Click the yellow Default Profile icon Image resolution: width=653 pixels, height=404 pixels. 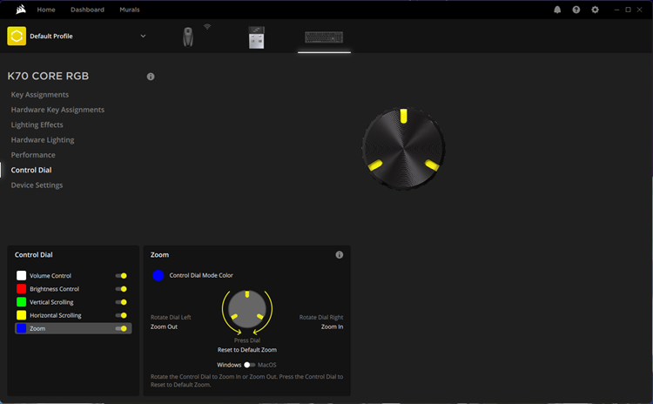17,37
